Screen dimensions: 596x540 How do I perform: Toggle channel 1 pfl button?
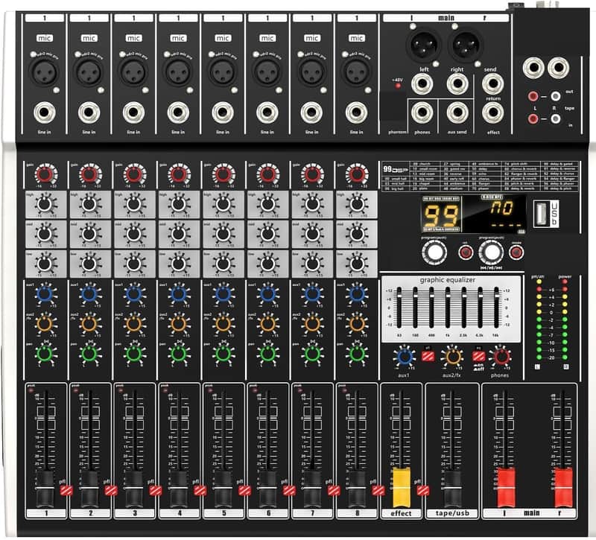point(66,491)
